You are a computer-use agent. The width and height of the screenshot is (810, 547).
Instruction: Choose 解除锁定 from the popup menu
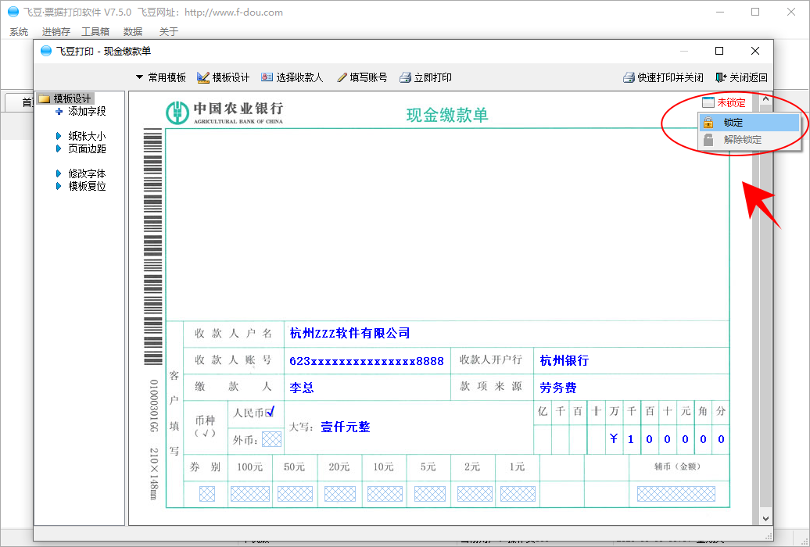click(742, 140)
